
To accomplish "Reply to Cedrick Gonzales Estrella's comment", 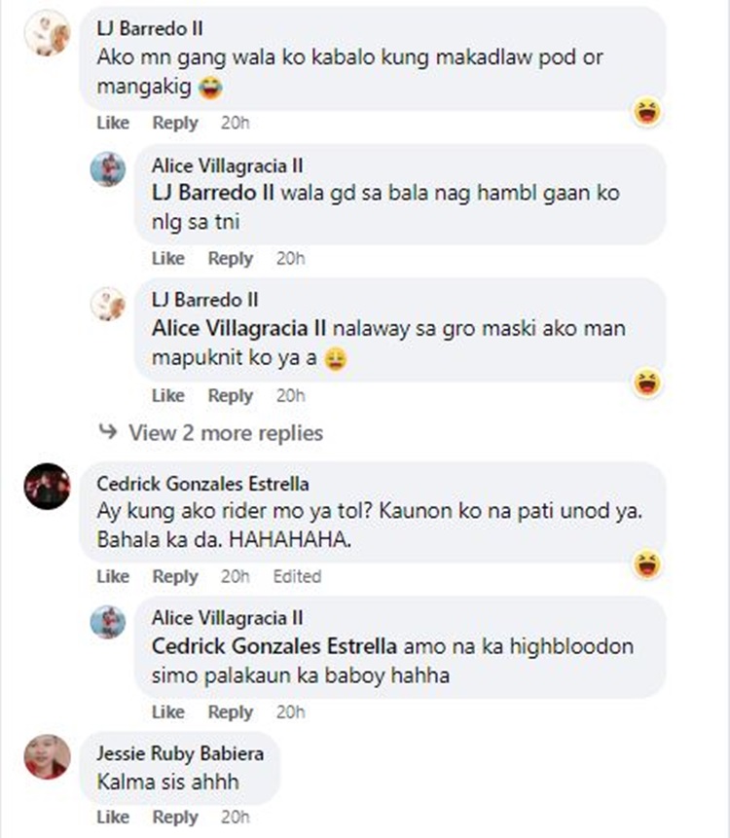I will point(175,576).
